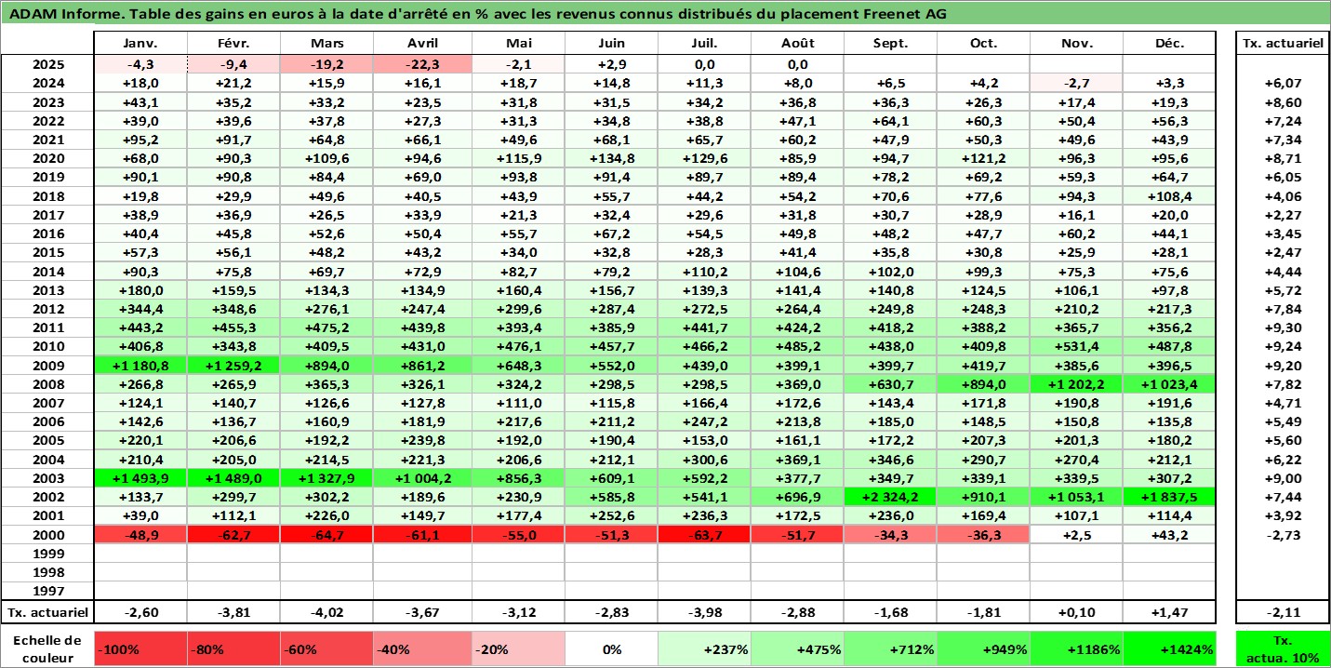Click the empty 1997 year row label

point(47,590)
